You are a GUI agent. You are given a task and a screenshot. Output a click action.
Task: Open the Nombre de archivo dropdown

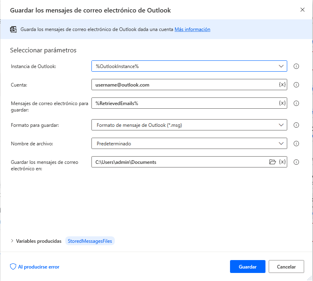(189, 143)
